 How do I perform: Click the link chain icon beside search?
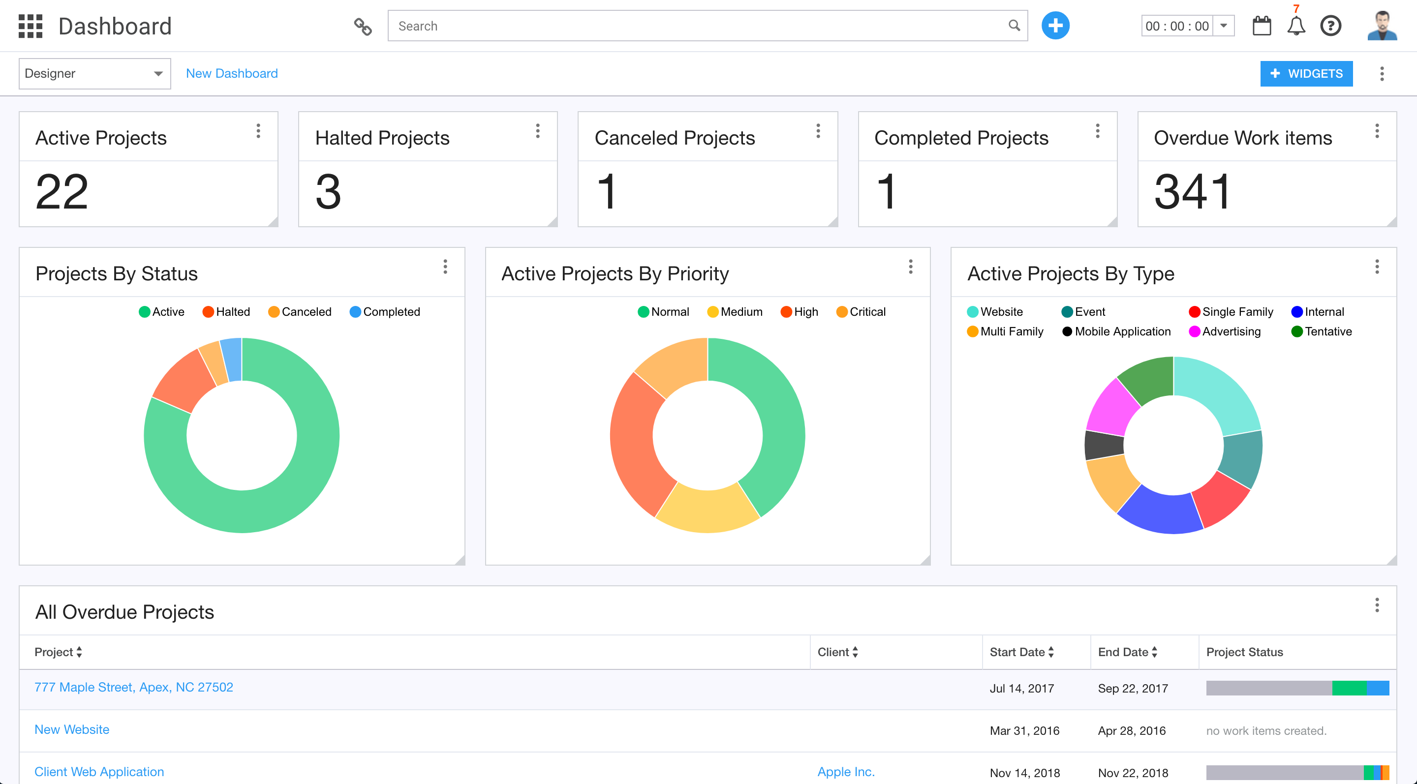coord(363,26)
